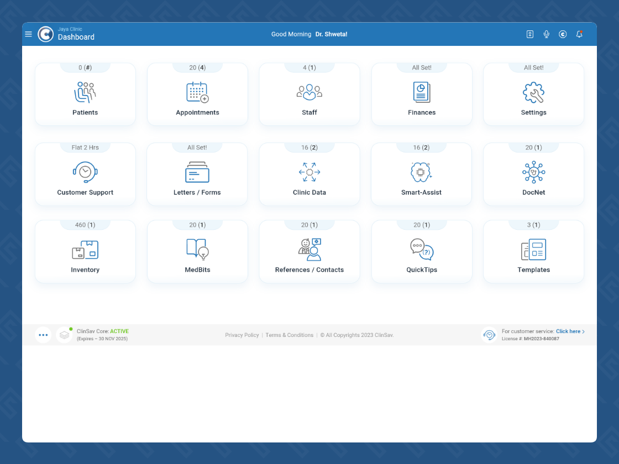Click the ClinSav Core layers icon
Screen dimensions: 619x464
coord(64,335)
